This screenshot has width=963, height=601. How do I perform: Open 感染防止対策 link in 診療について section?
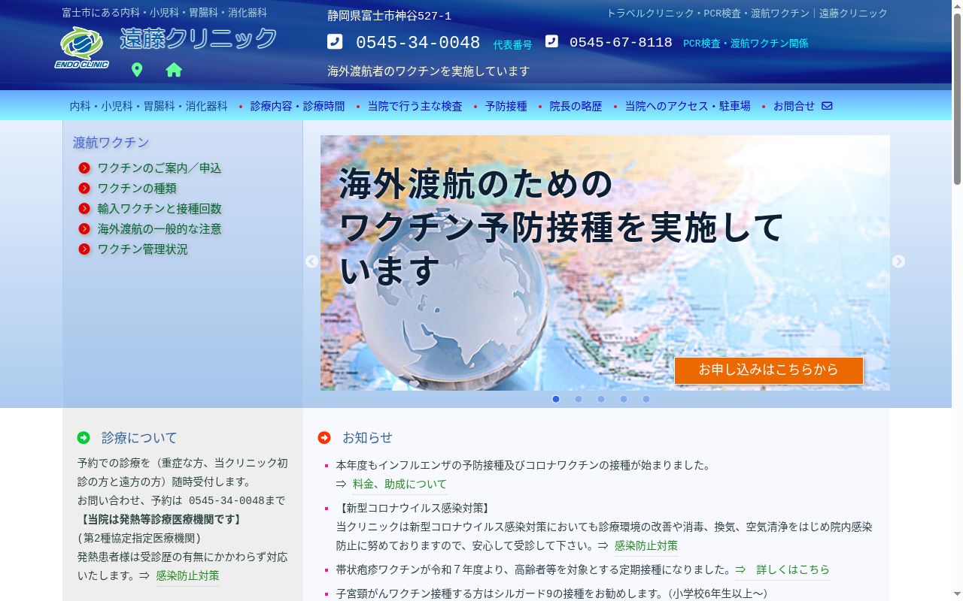click(187, 575)
